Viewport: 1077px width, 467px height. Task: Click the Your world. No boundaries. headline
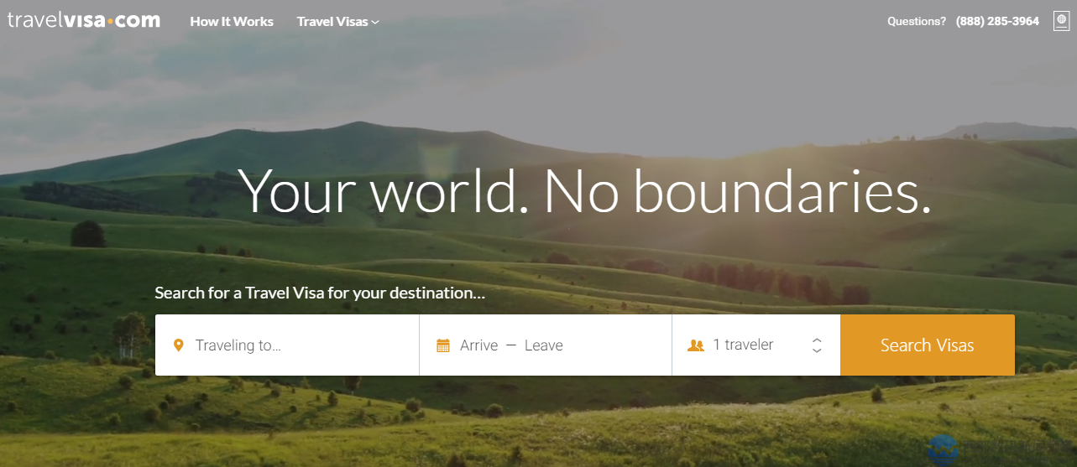point(585,191)
